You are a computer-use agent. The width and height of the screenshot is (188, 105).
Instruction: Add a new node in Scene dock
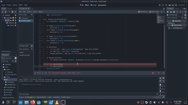pos(3,12)
